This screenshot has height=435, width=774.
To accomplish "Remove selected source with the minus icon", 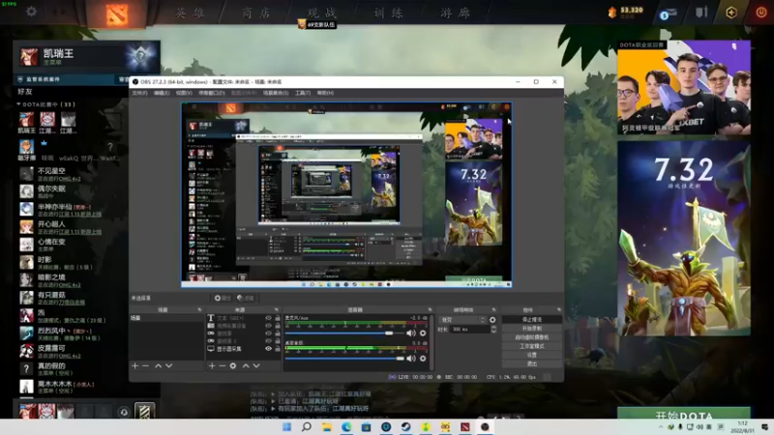I will (223, 366).
